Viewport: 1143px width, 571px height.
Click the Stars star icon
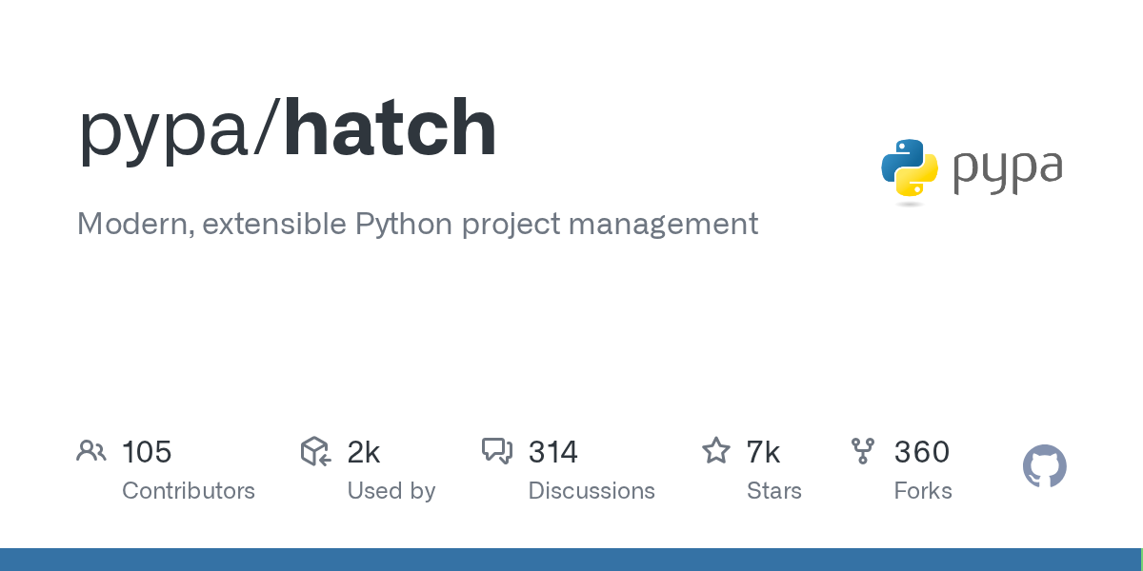tap(715, 451)
